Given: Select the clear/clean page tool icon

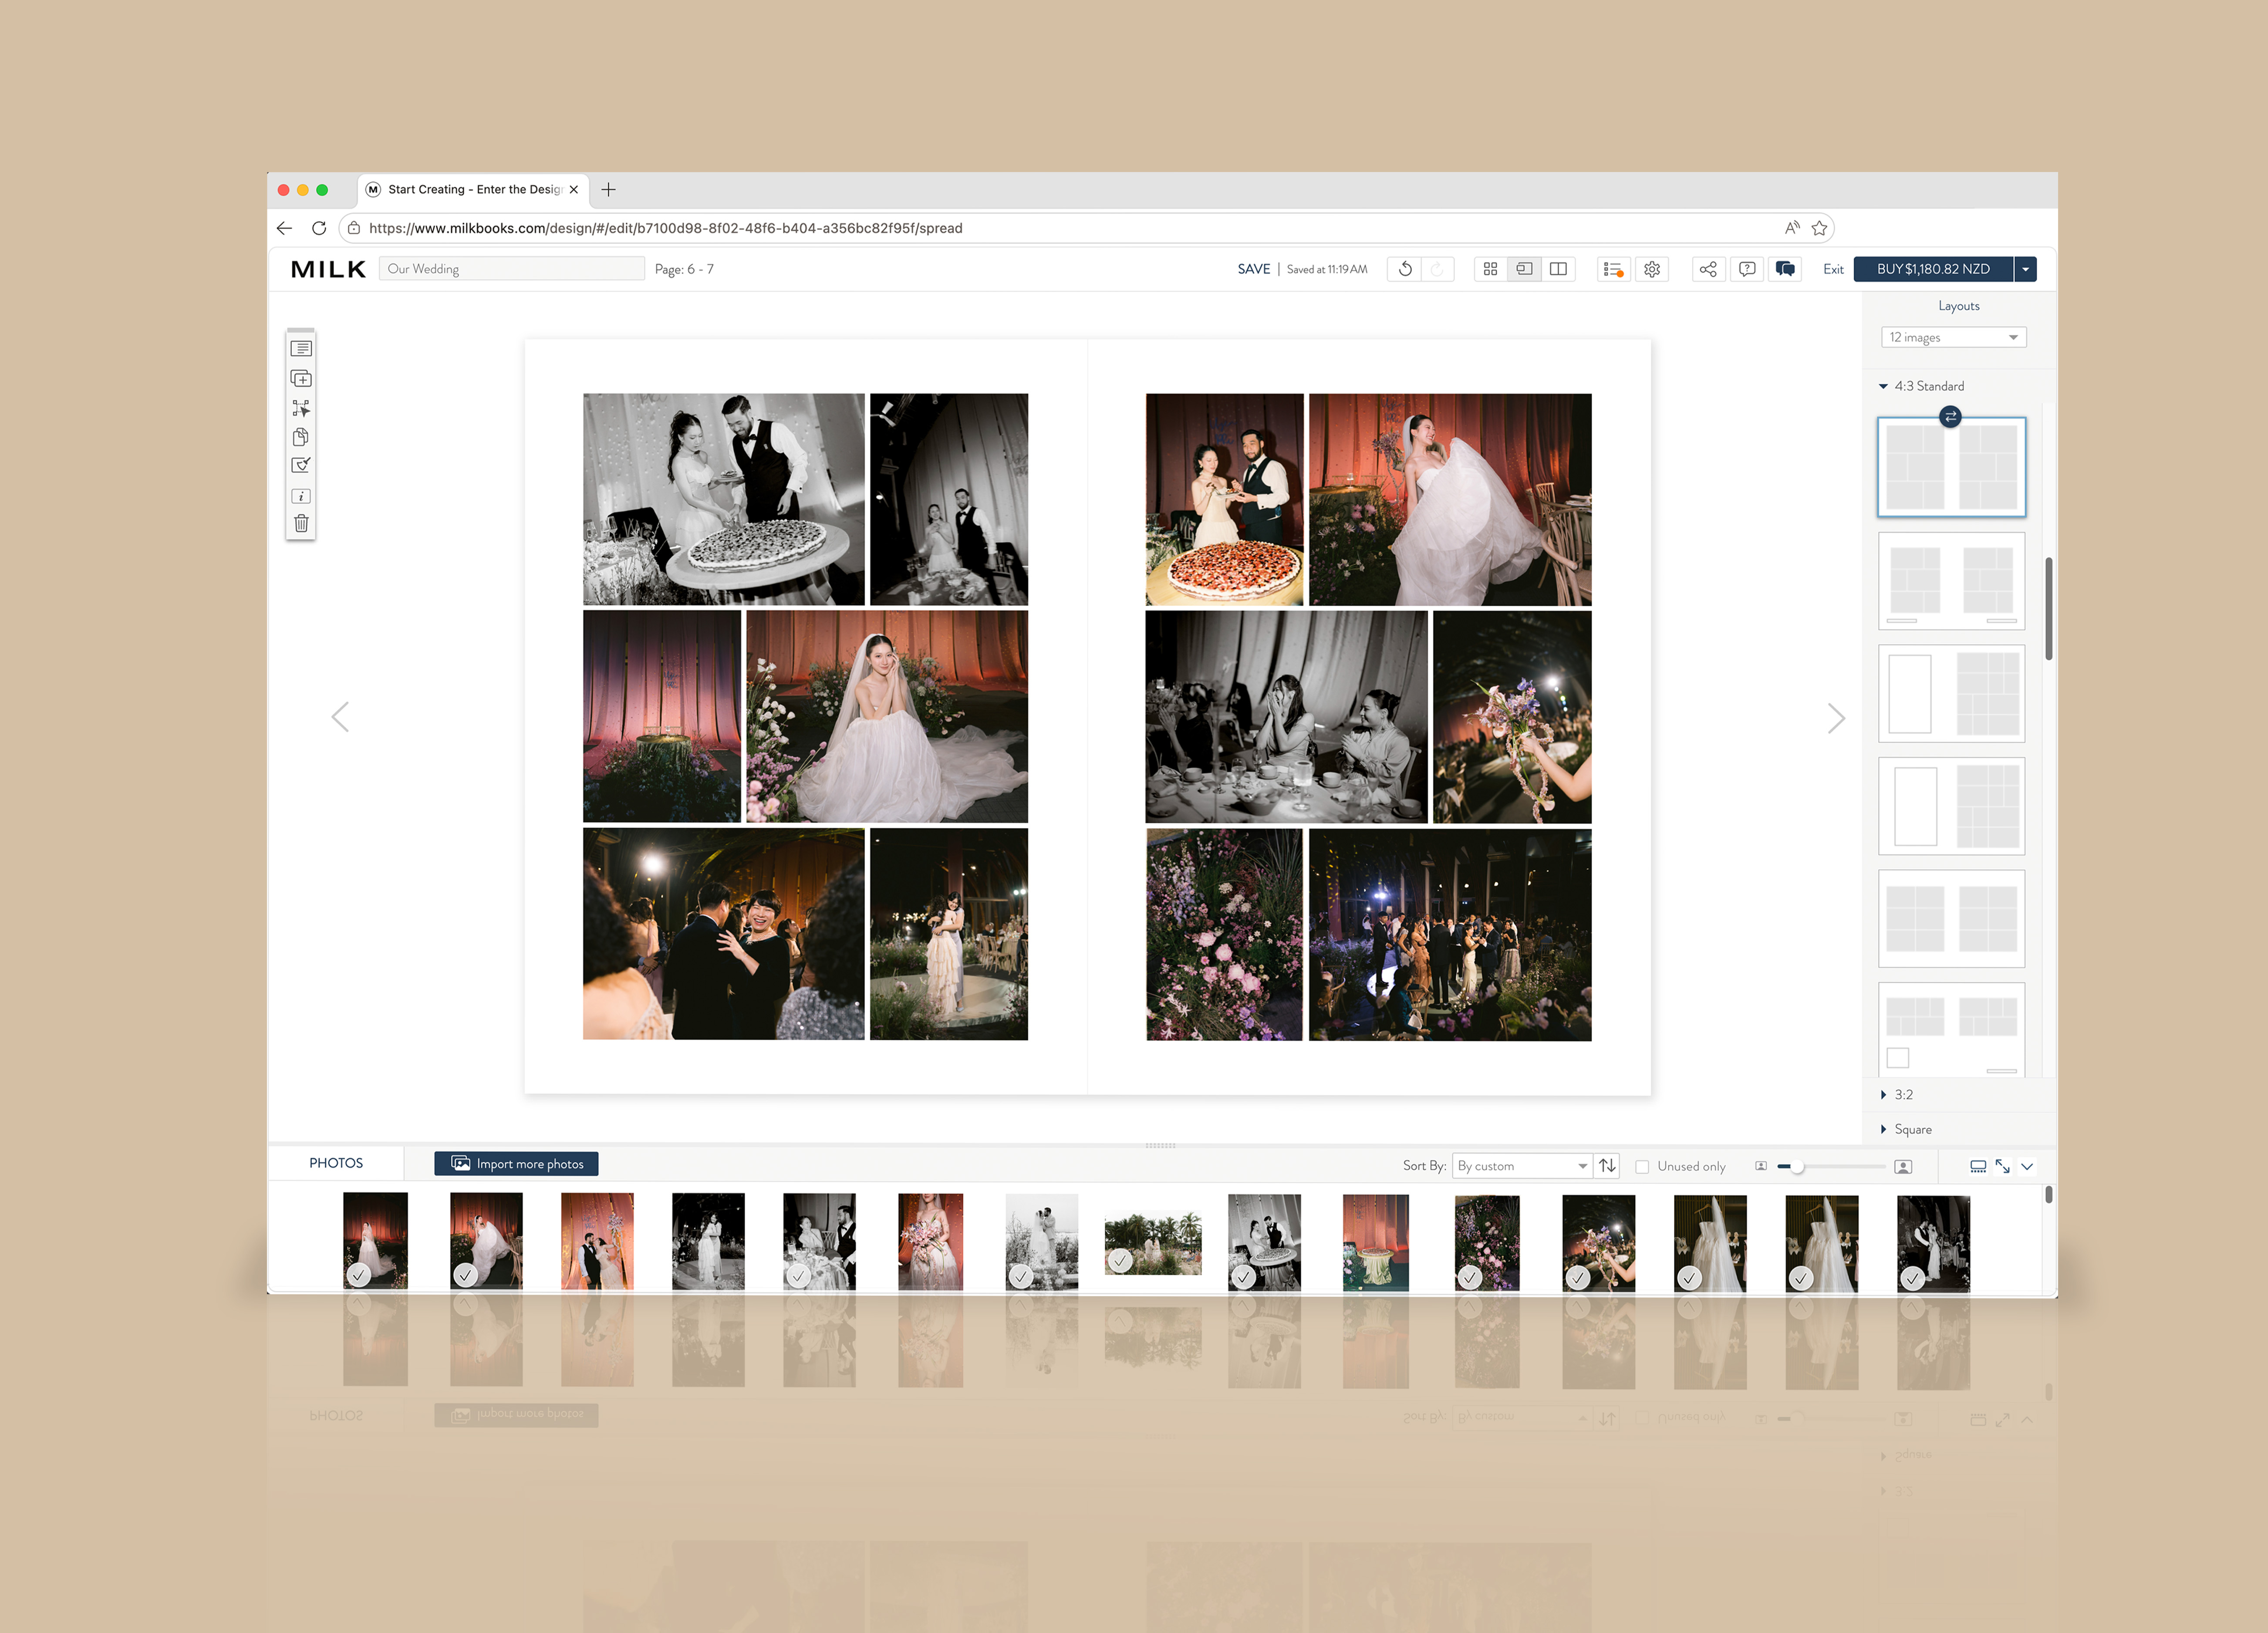Looking at the screenshot, I should coord(301,465).
